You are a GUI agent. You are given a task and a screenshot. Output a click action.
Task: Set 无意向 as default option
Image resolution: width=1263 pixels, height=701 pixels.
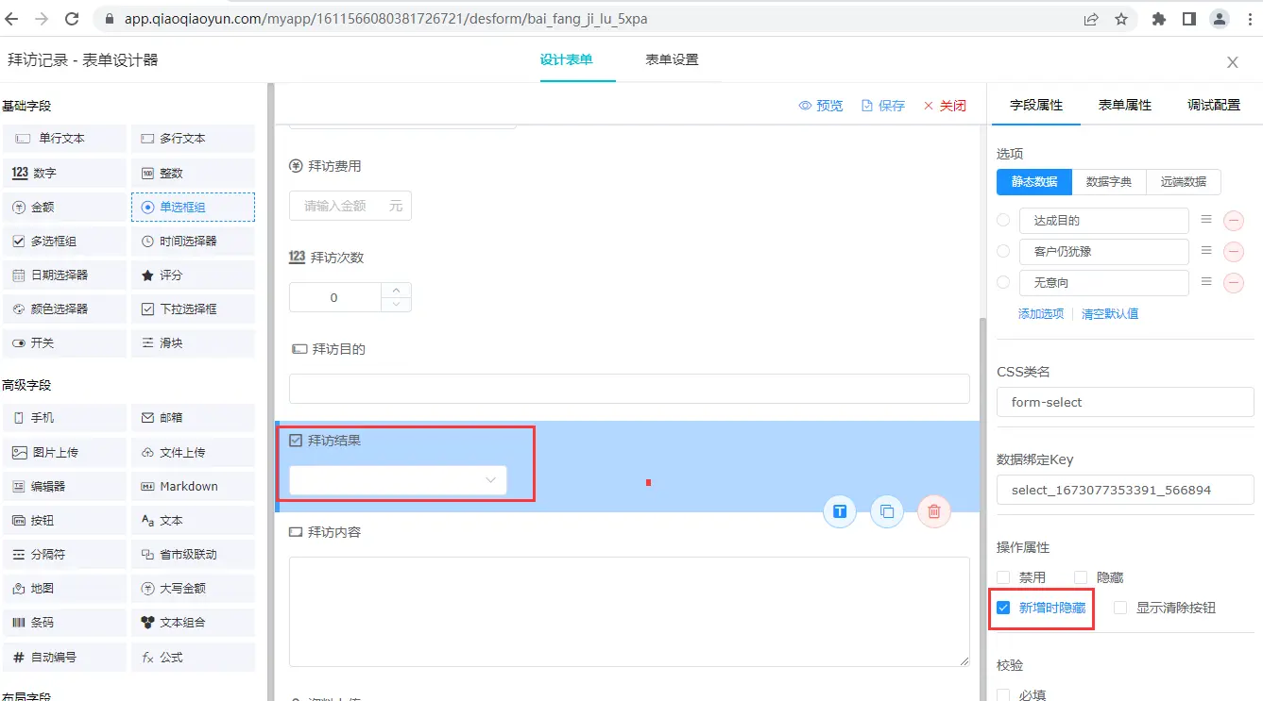tap(1003, 282)
